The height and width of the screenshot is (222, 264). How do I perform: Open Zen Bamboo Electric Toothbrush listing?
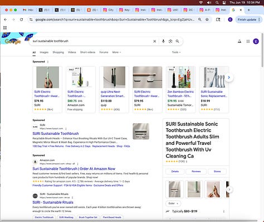point(180,89)
